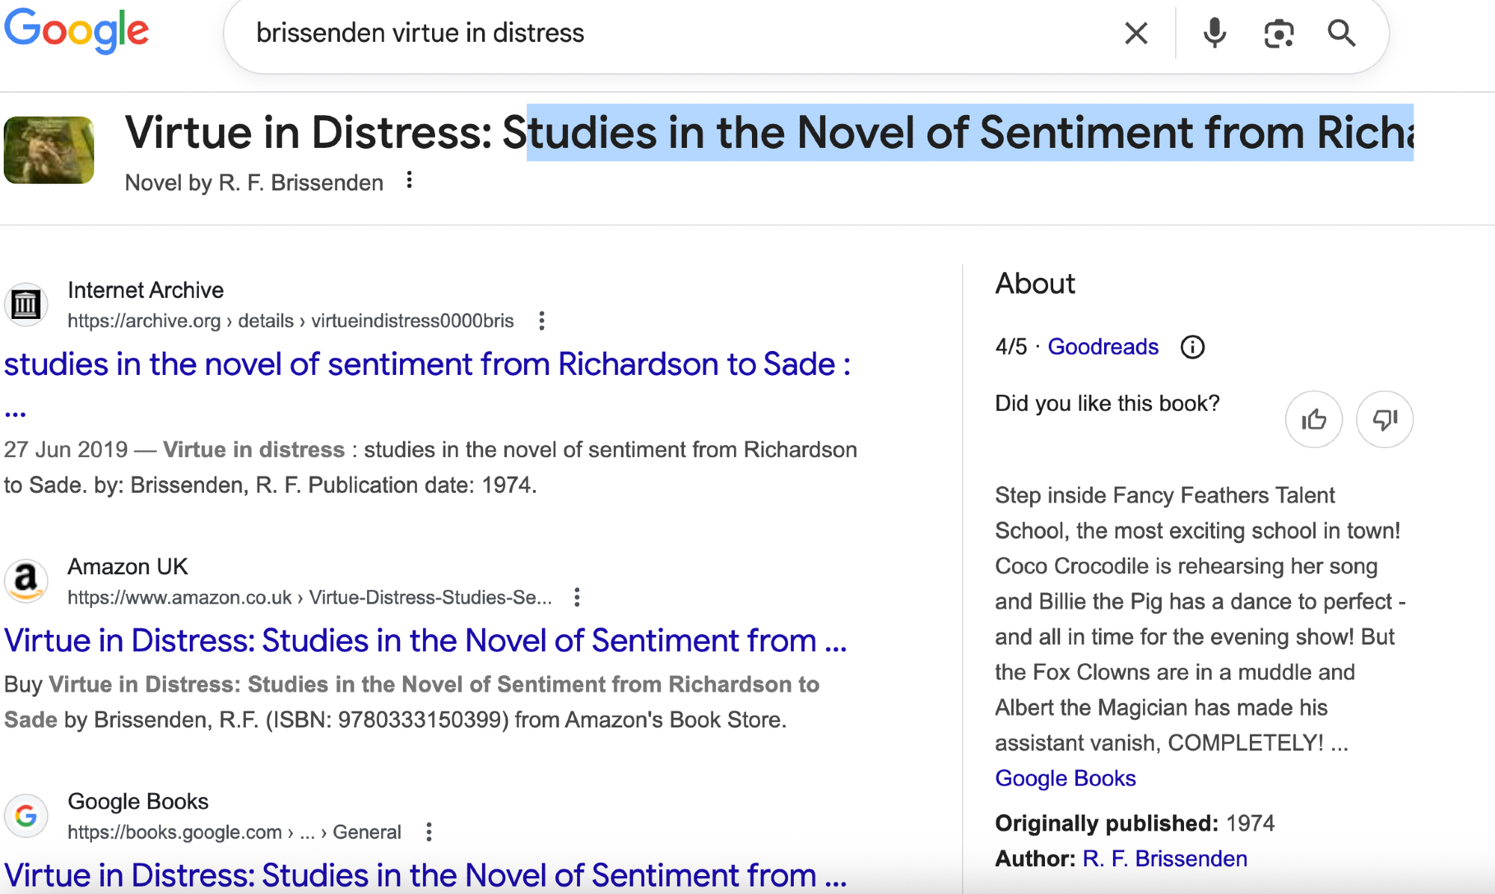Open more options beside Novel by R. F. Brissenden

(409, 181)
